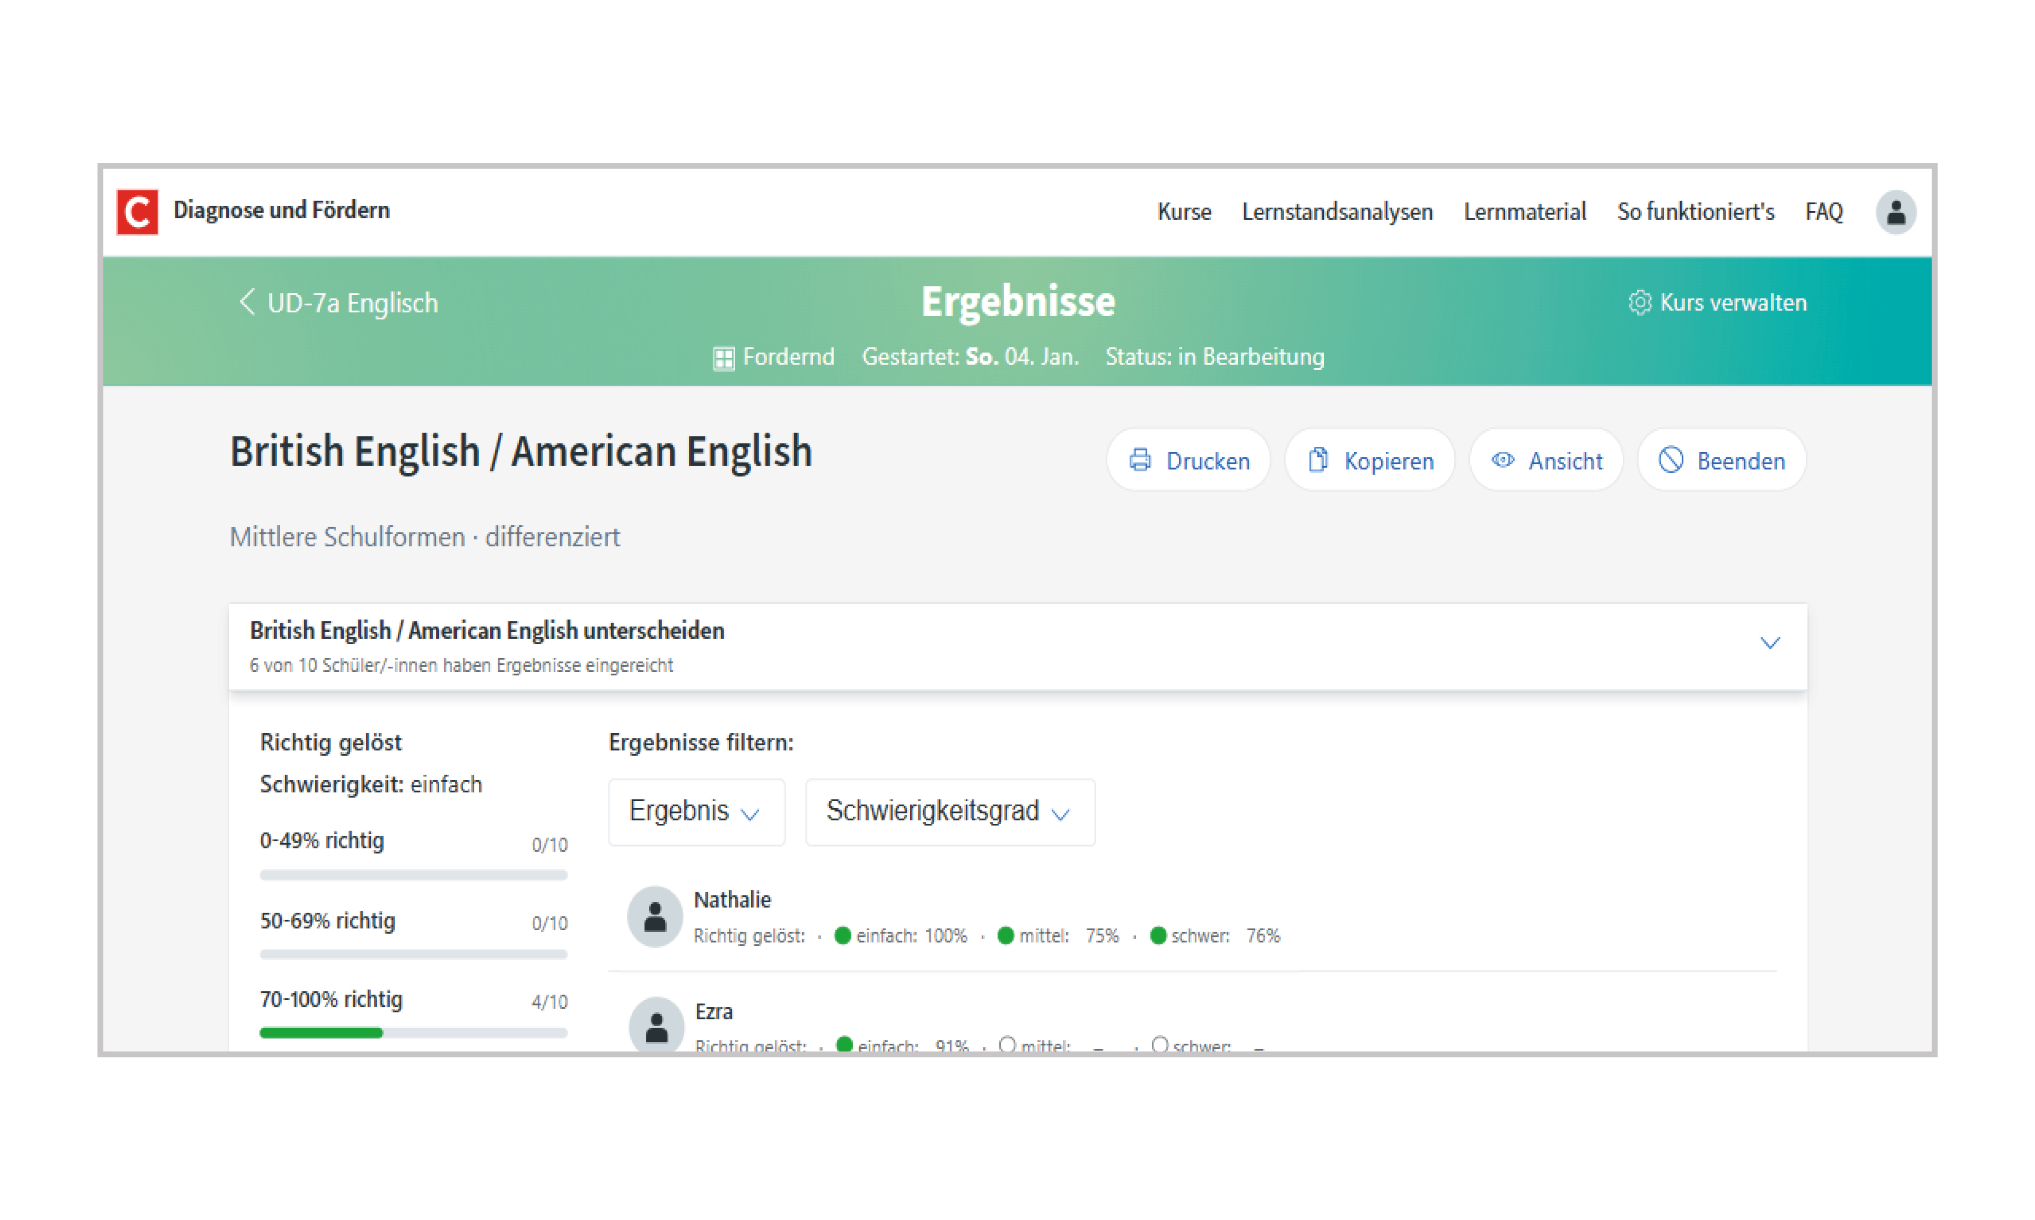This screenshot has height=1220, width=2035.
Task: Open the Schwierigkeitsgrad filter dropdown
Action: coord(950,811)
